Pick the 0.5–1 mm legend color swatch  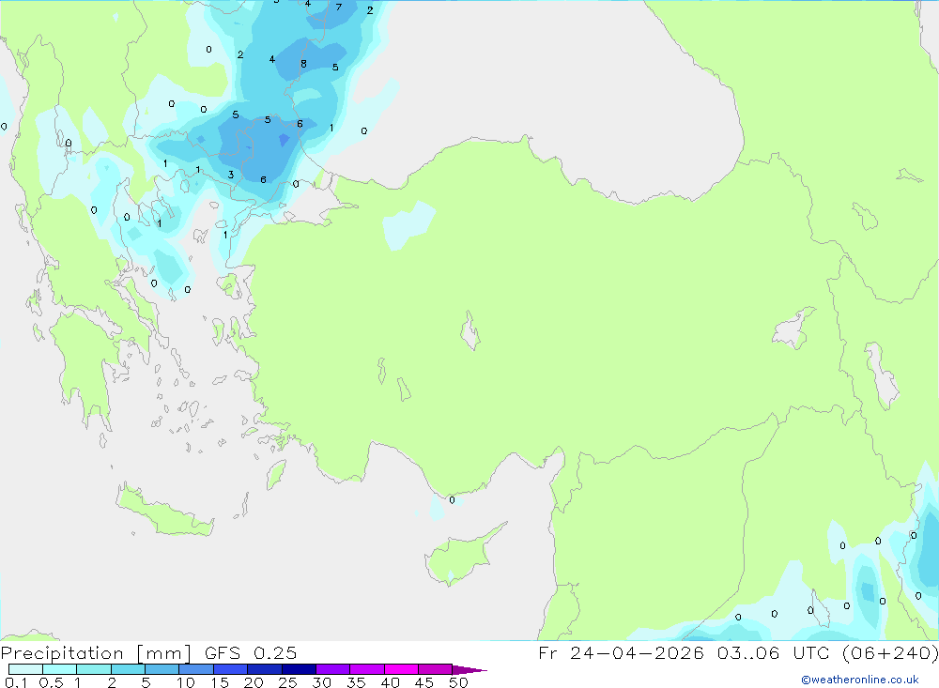tap(60, 669)
